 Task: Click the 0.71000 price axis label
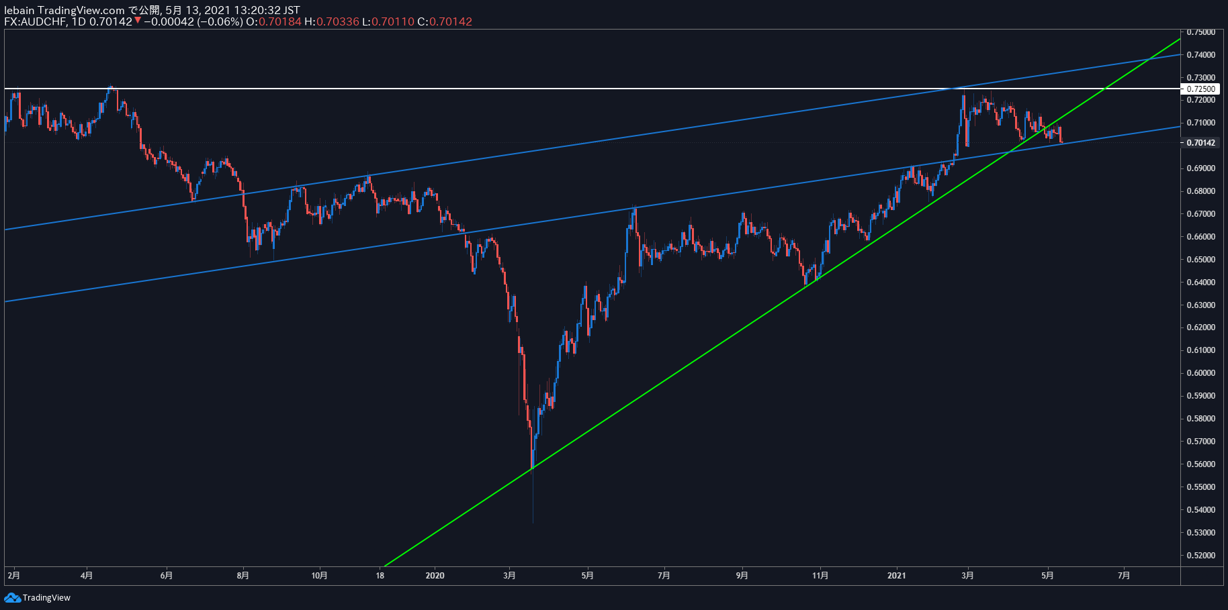coord(1200,123)
